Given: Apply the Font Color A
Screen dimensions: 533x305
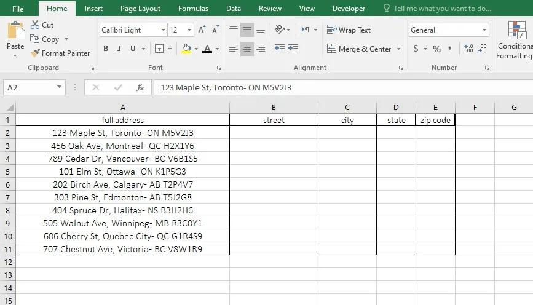Looking at the screenshot, I should (207, 49).
